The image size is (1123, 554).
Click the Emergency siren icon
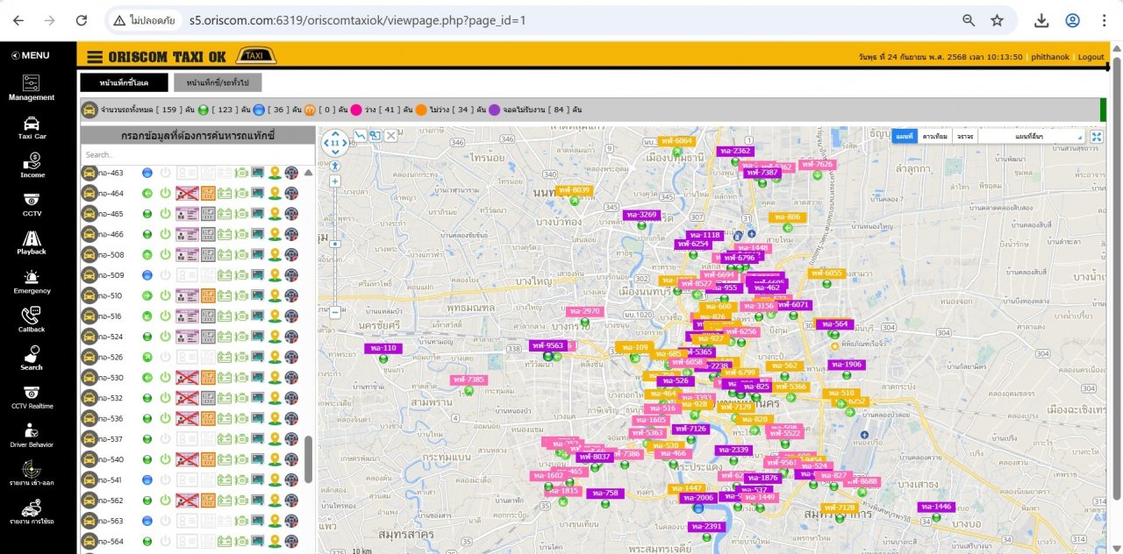click(32, 277)
